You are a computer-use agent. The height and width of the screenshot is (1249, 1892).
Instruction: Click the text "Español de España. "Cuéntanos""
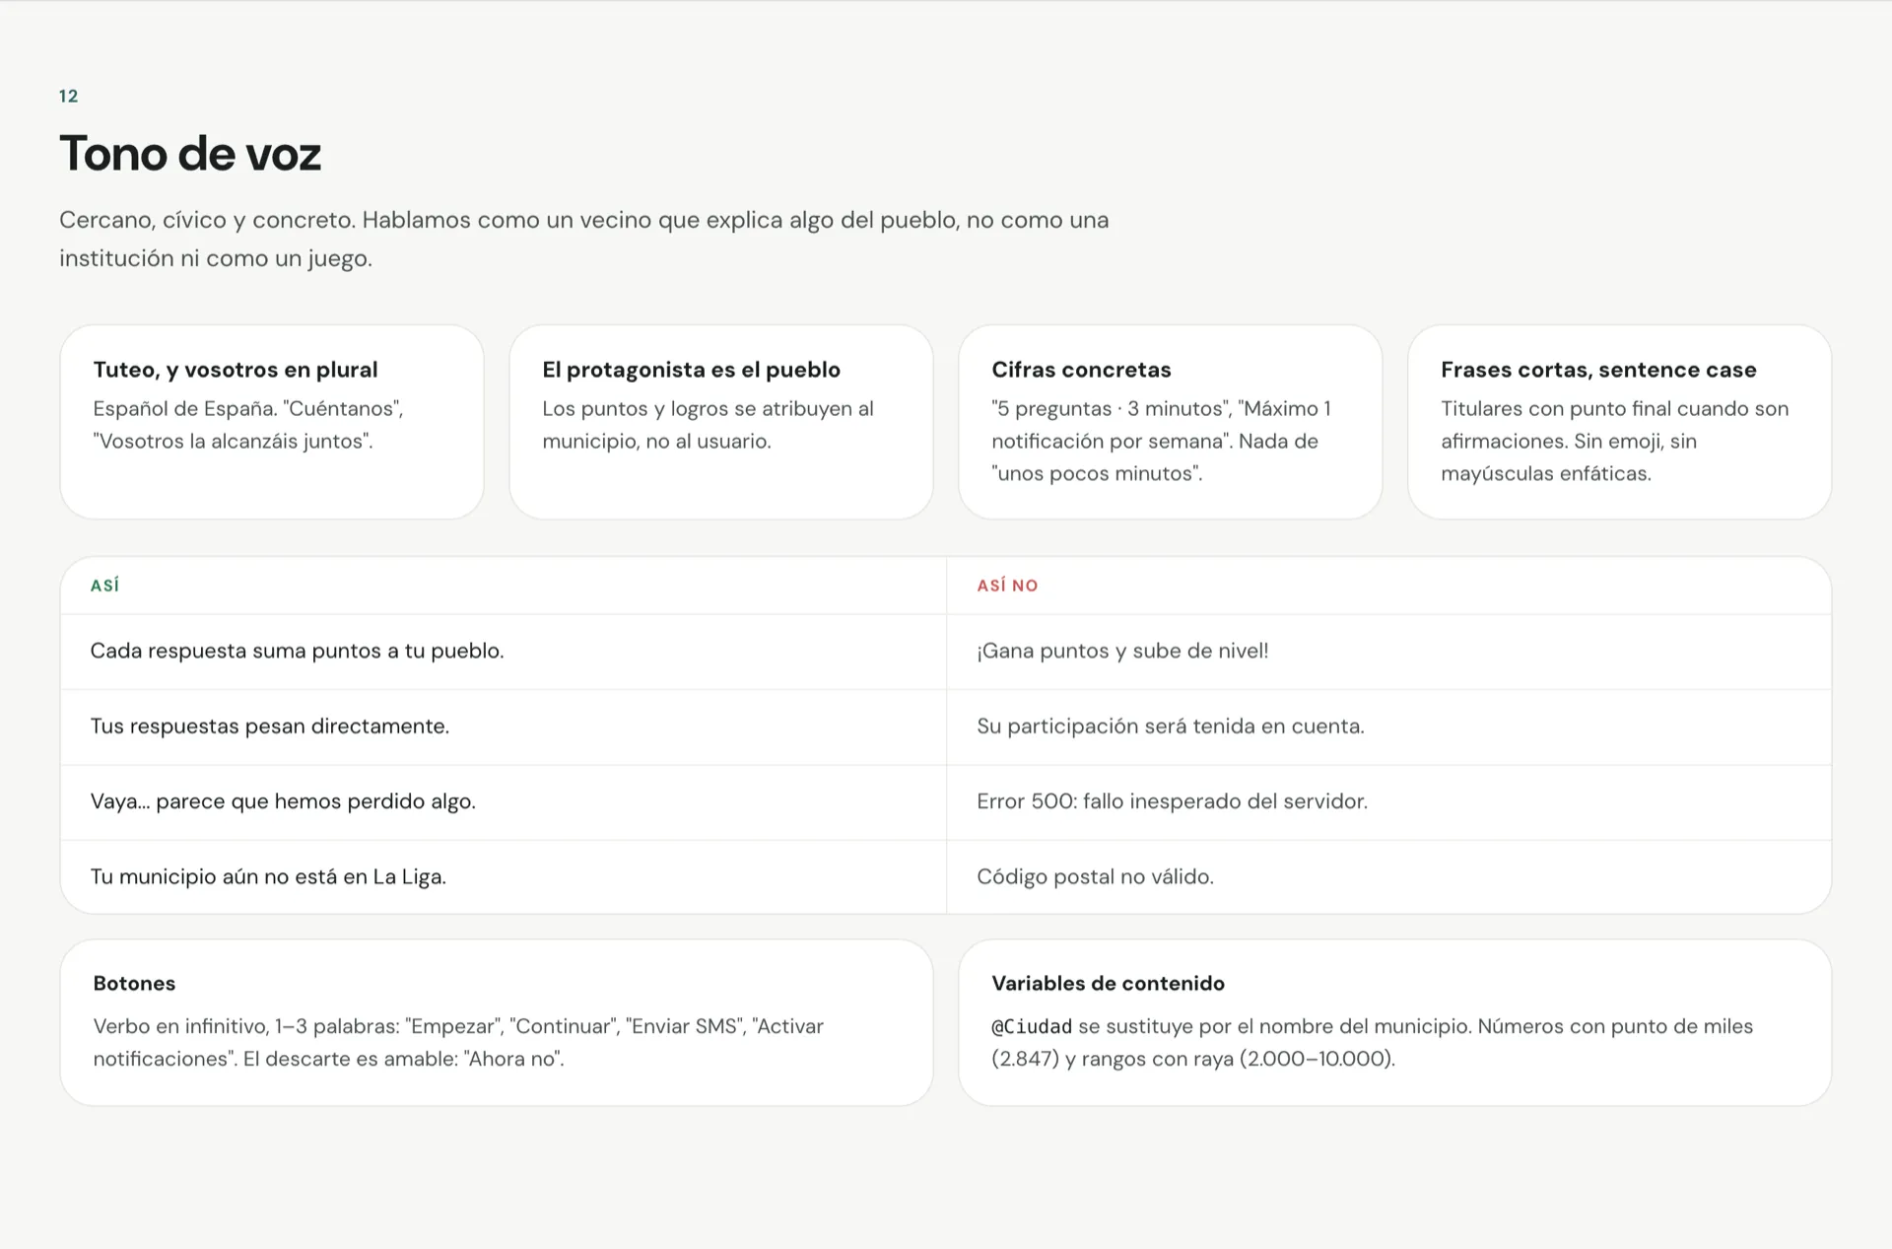coord(248,408)
